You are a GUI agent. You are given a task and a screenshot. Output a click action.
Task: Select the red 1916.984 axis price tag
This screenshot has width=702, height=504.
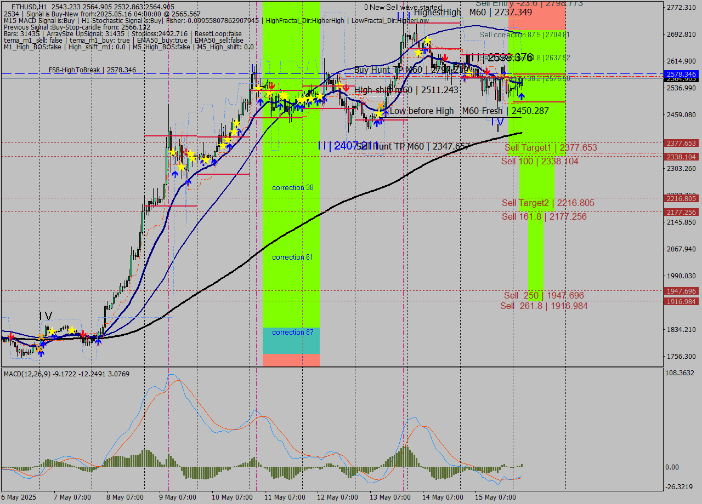point(681,301)
